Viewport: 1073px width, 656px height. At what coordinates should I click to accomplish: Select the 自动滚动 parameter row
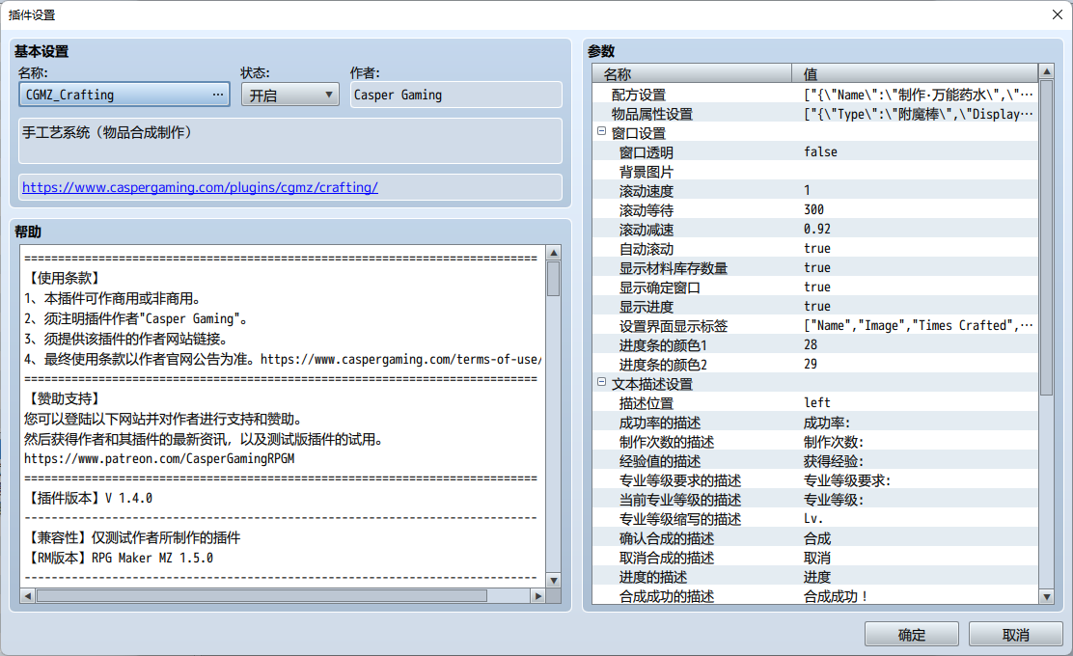[x=815, y=248]
